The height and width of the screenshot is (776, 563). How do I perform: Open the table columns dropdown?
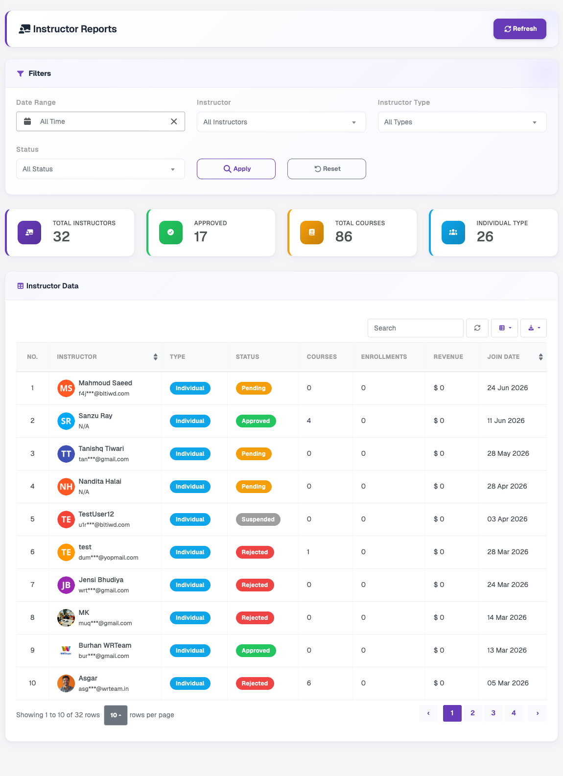click(x=505, y=328)
